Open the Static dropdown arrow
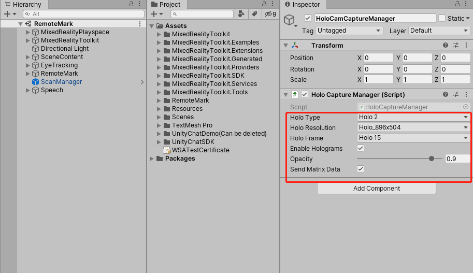 click(x=468, y=19)
